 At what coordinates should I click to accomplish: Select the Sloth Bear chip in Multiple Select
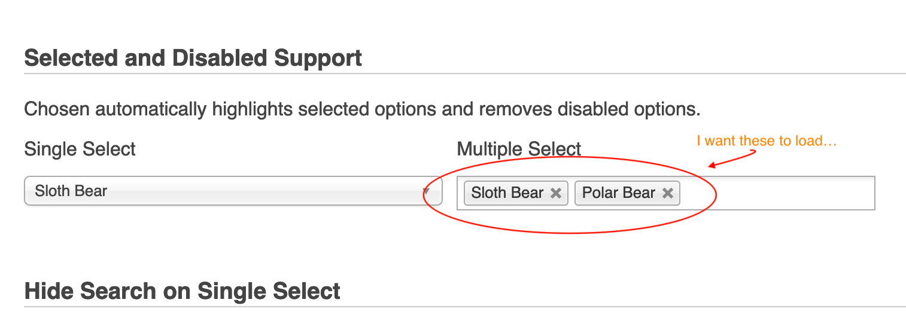click(x=507, y=193)
